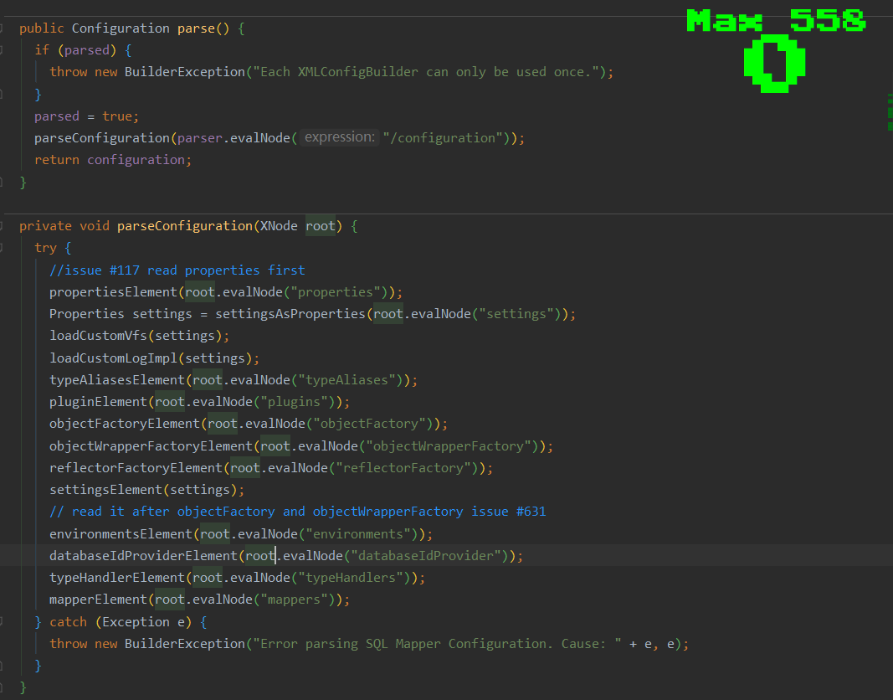Click BuilderException in the 'used once' throw line
The height and width of the screenshot is (700, 893).
185,72
